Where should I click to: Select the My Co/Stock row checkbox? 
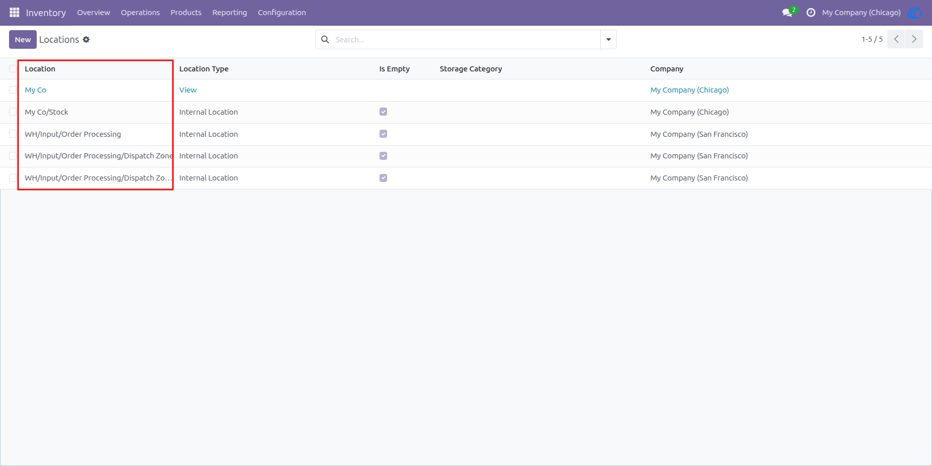tap(13, 112)
